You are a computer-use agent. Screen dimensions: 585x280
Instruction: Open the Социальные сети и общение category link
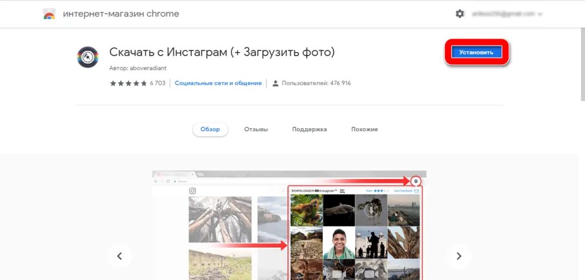click(218, 83)
